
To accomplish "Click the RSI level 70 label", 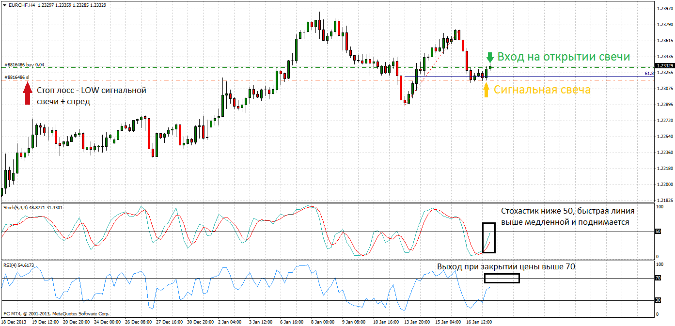I will point(658,278).
